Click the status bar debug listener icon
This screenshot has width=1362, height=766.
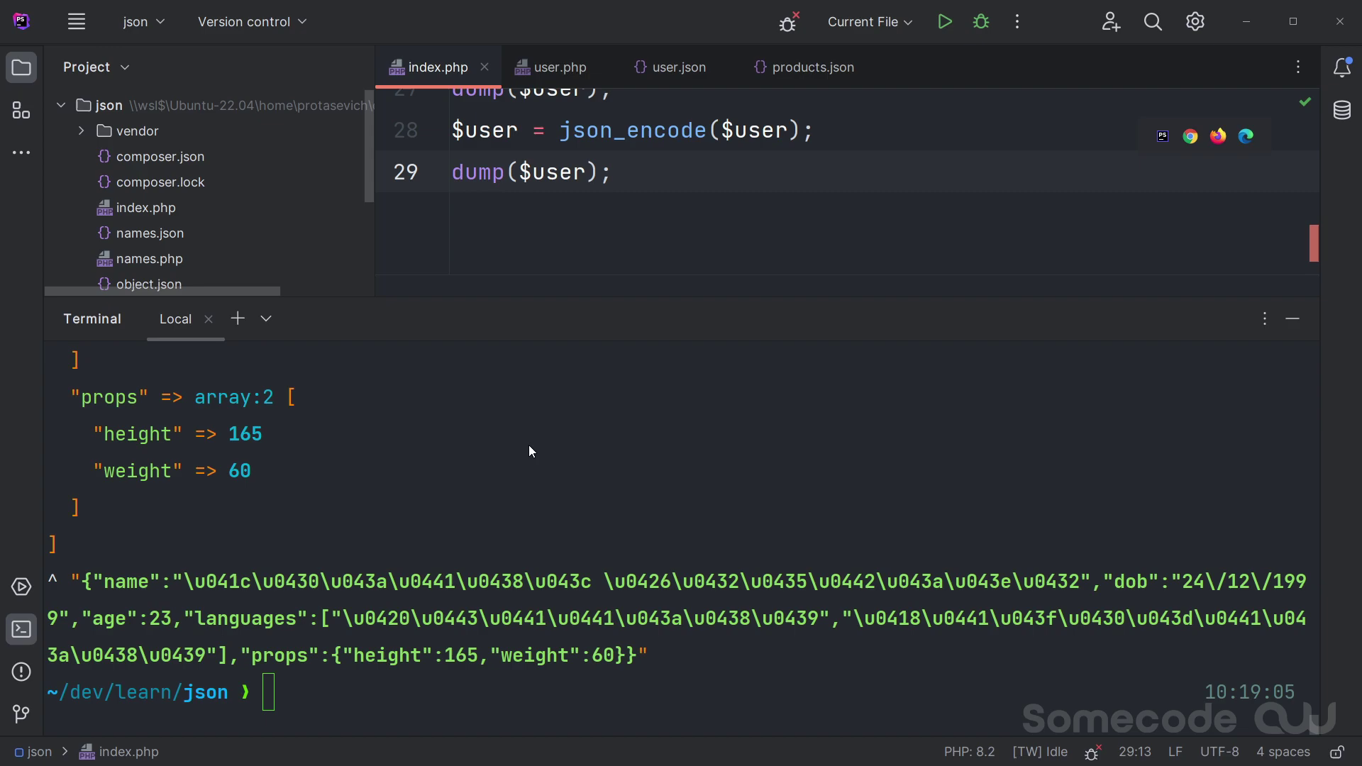point(1093,752)
